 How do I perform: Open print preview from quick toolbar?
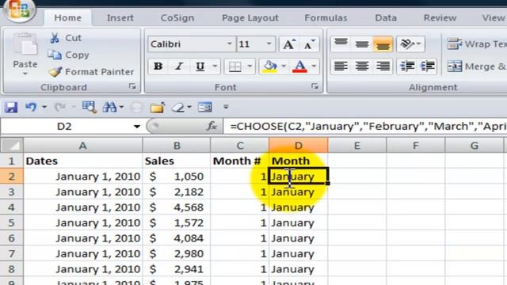click(x=90, y=108)
